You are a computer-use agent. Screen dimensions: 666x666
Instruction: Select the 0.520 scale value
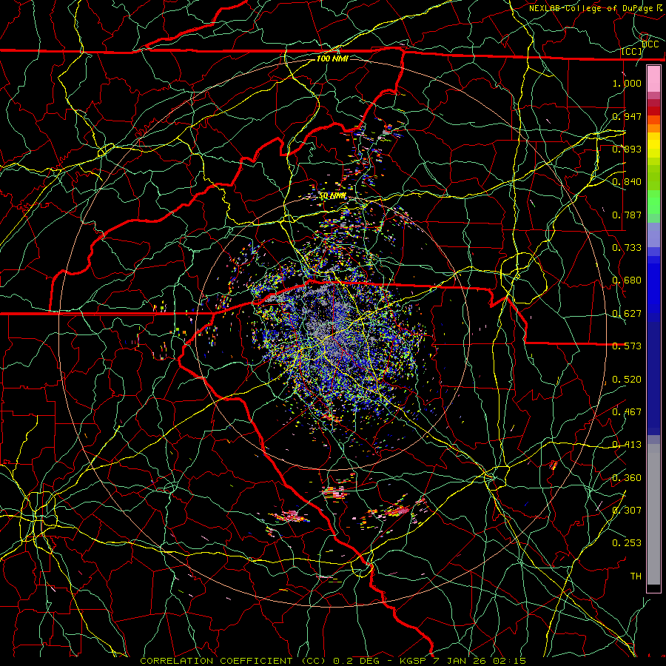pos(627,380)
